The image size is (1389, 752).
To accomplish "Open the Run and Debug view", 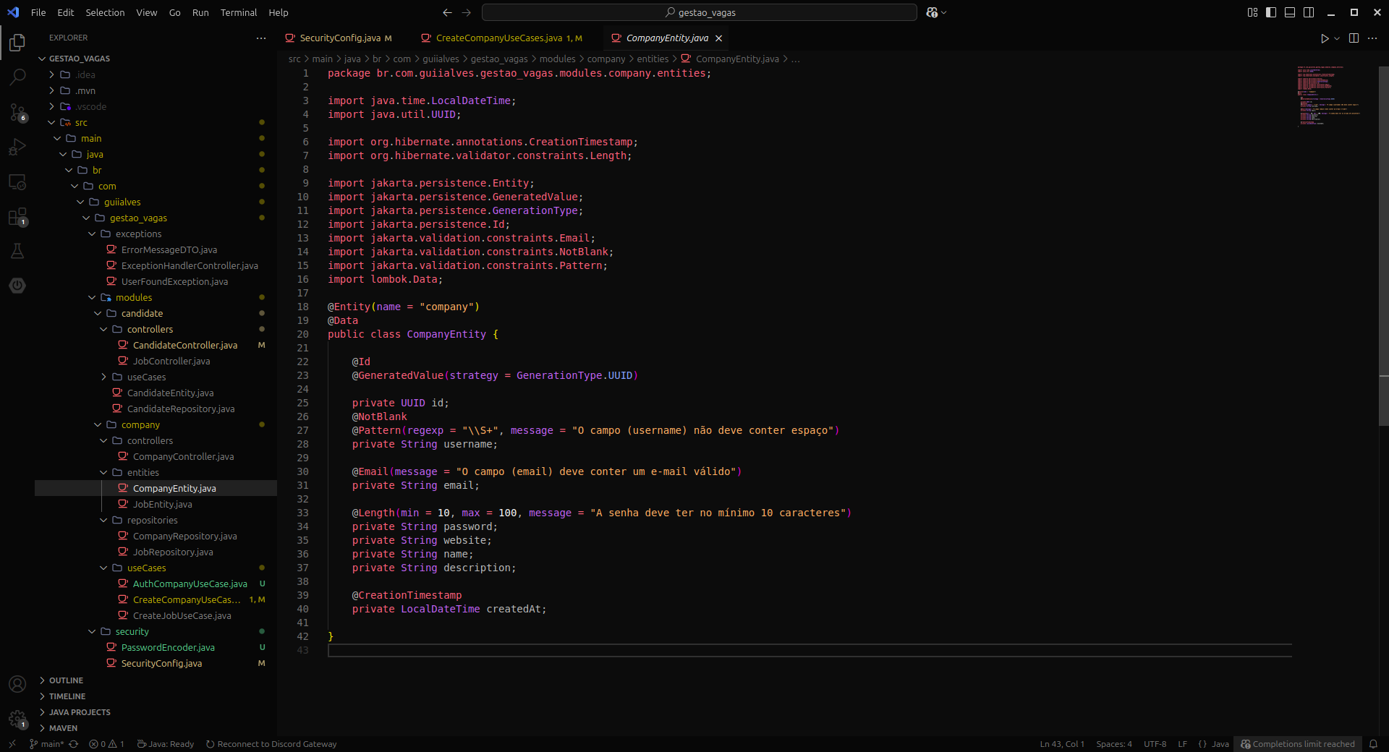I will (x=17, y=147).
